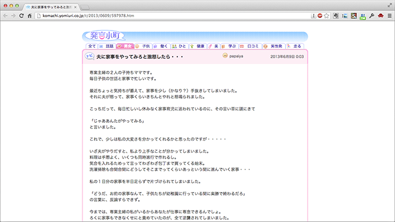Open a new tab with the tab-strip button

(x=85, y=7)
